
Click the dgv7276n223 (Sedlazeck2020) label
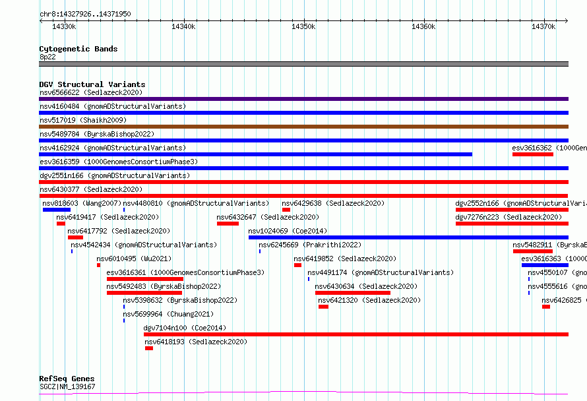pyautogui.click(x=509, y=217)
